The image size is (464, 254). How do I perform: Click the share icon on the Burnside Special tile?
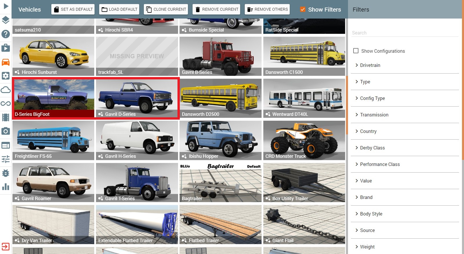point(184,30)
